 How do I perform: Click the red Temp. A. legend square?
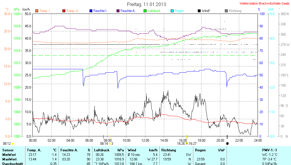[x=64, y=11]
